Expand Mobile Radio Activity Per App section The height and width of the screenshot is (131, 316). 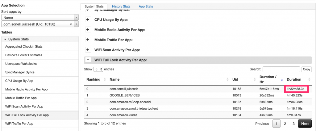point(88,30)
